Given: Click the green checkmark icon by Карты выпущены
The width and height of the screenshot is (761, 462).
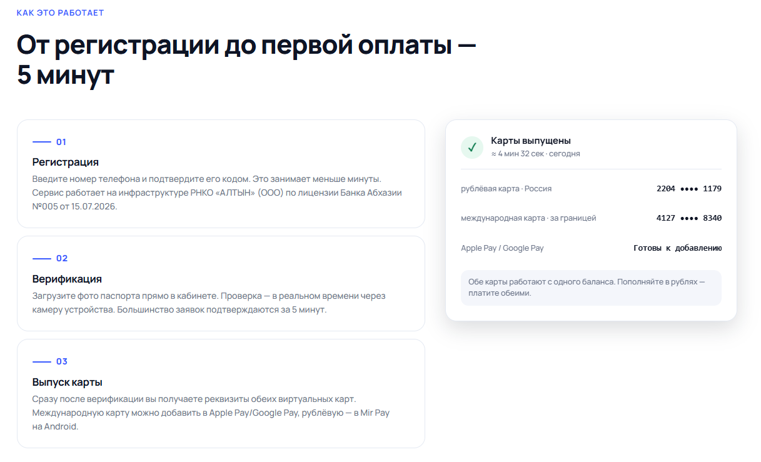Looking at the screenshot, I should (x=472, y=147).
